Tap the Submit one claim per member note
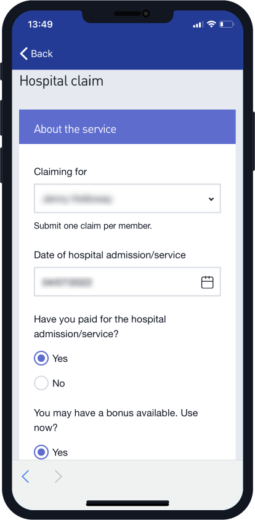Screen dimensions: 255x520 pyautogui.click(x=93, y=226)
